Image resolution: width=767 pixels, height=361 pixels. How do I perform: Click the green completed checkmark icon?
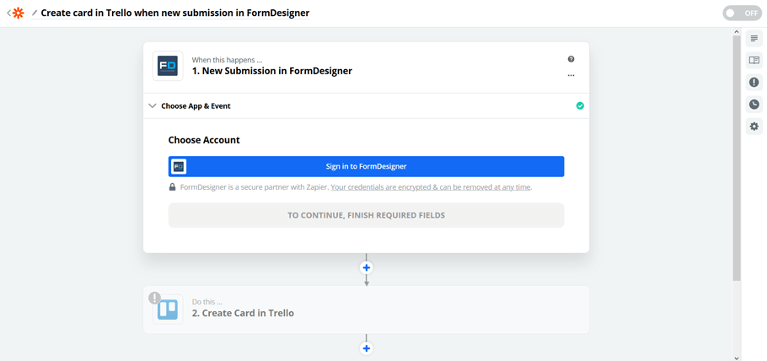(x=580, y=105)
